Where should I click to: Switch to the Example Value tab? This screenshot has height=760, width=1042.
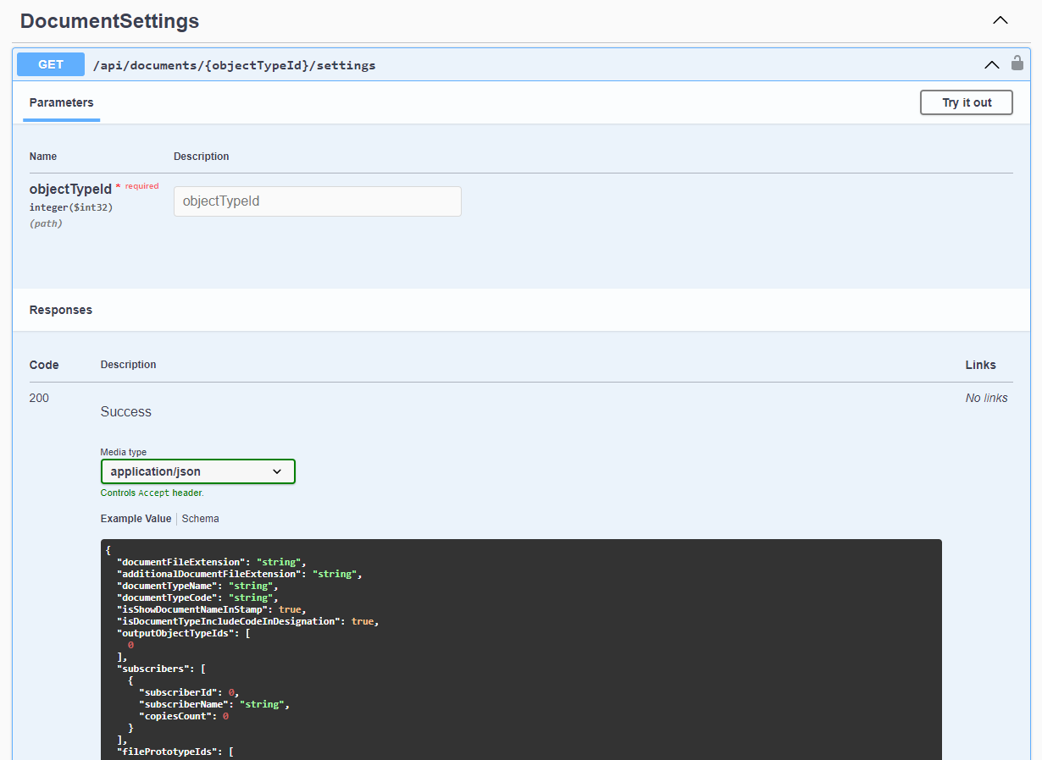[x=136, y=519]
